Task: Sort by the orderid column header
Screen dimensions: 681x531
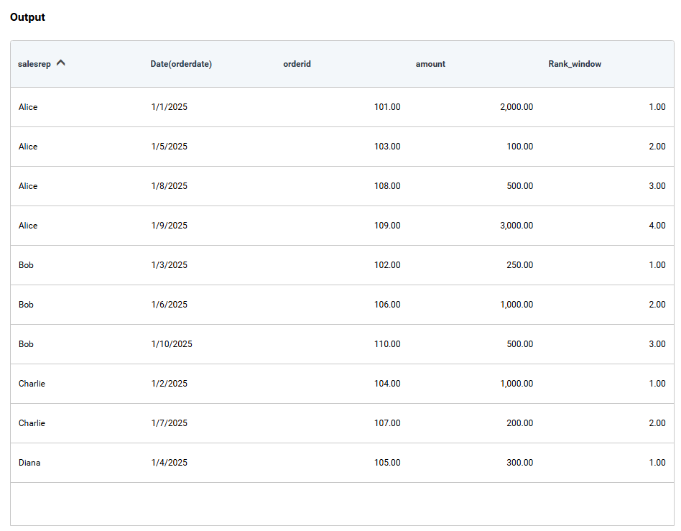Action: [x=297, y=64]
